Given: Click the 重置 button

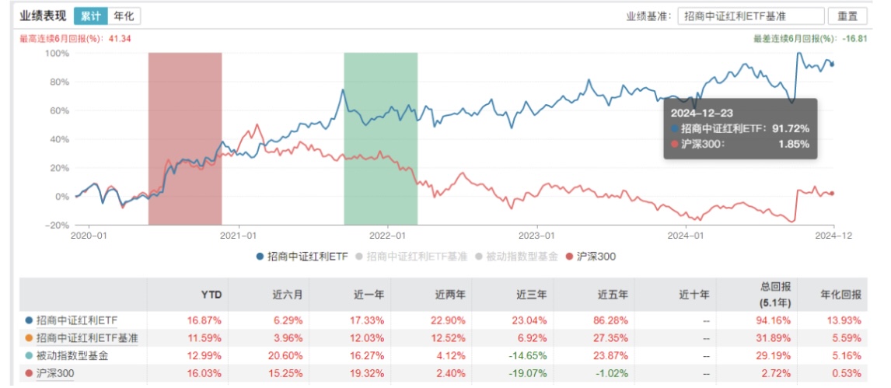Looking at the screenshot, I should click(848, 16).
